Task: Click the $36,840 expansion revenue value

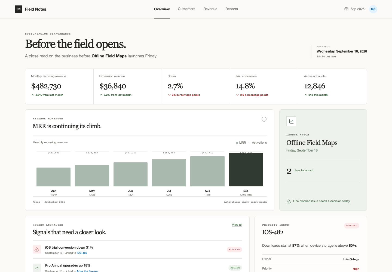Action: (113, 86)
